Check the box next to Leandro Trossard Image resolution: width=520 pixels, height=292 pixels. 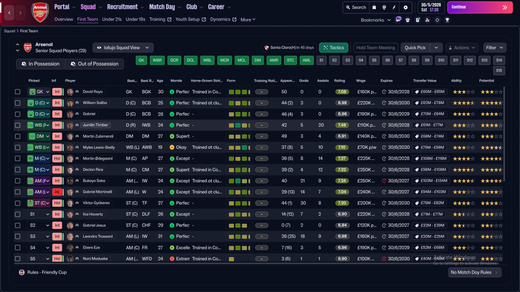point(17,236)
